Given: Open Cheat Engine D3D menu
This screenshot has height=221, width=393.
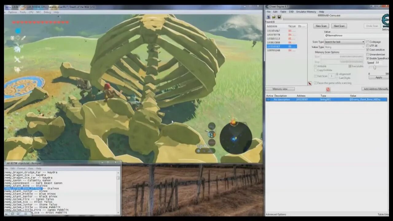Looking at the screenshot, I should 291,12.
